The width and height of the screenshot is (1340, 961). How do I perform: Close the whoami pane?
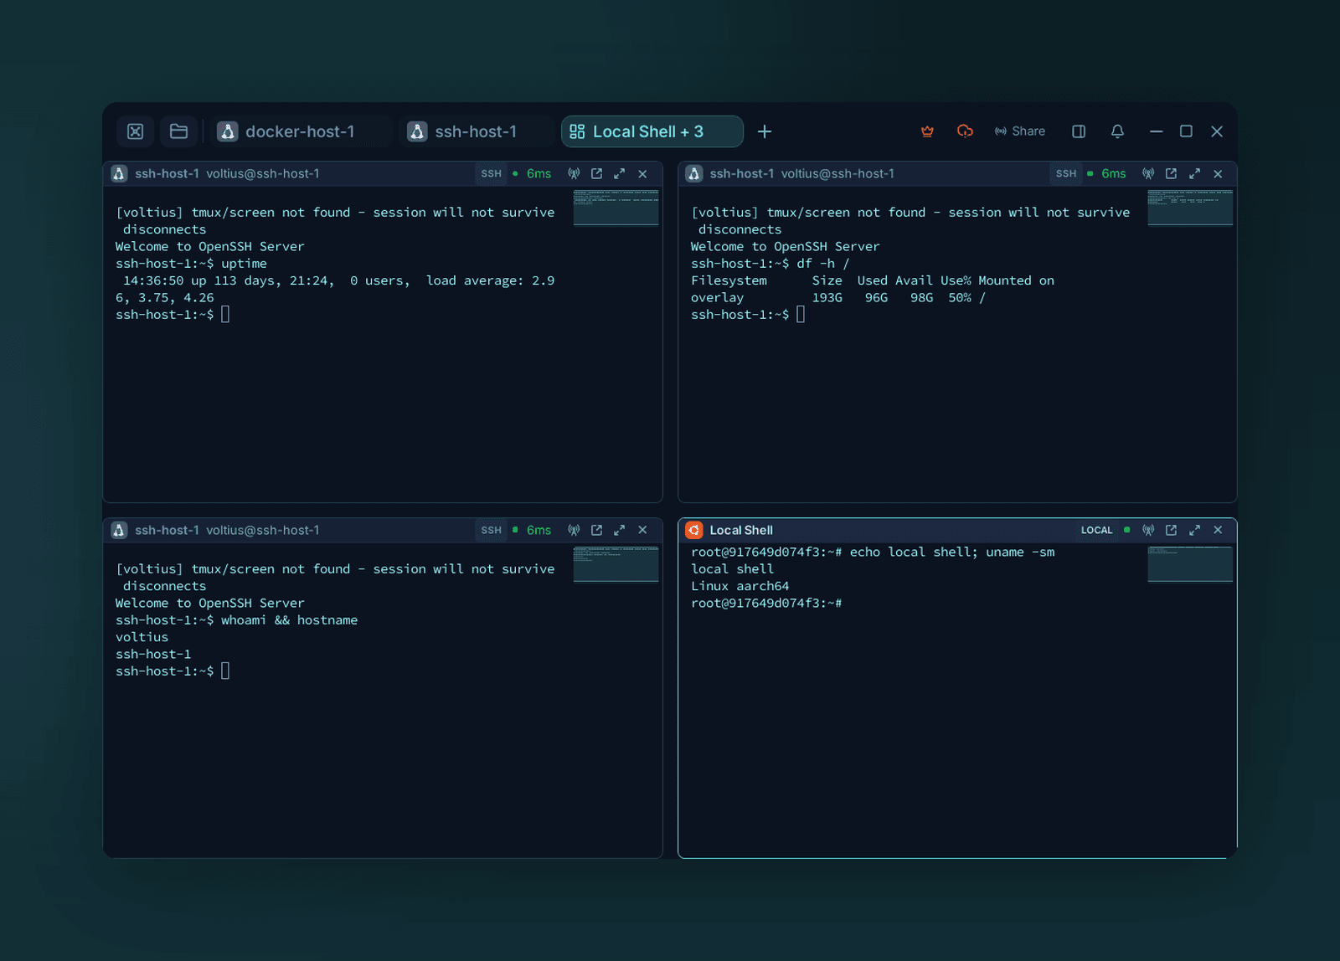(642, 530)
